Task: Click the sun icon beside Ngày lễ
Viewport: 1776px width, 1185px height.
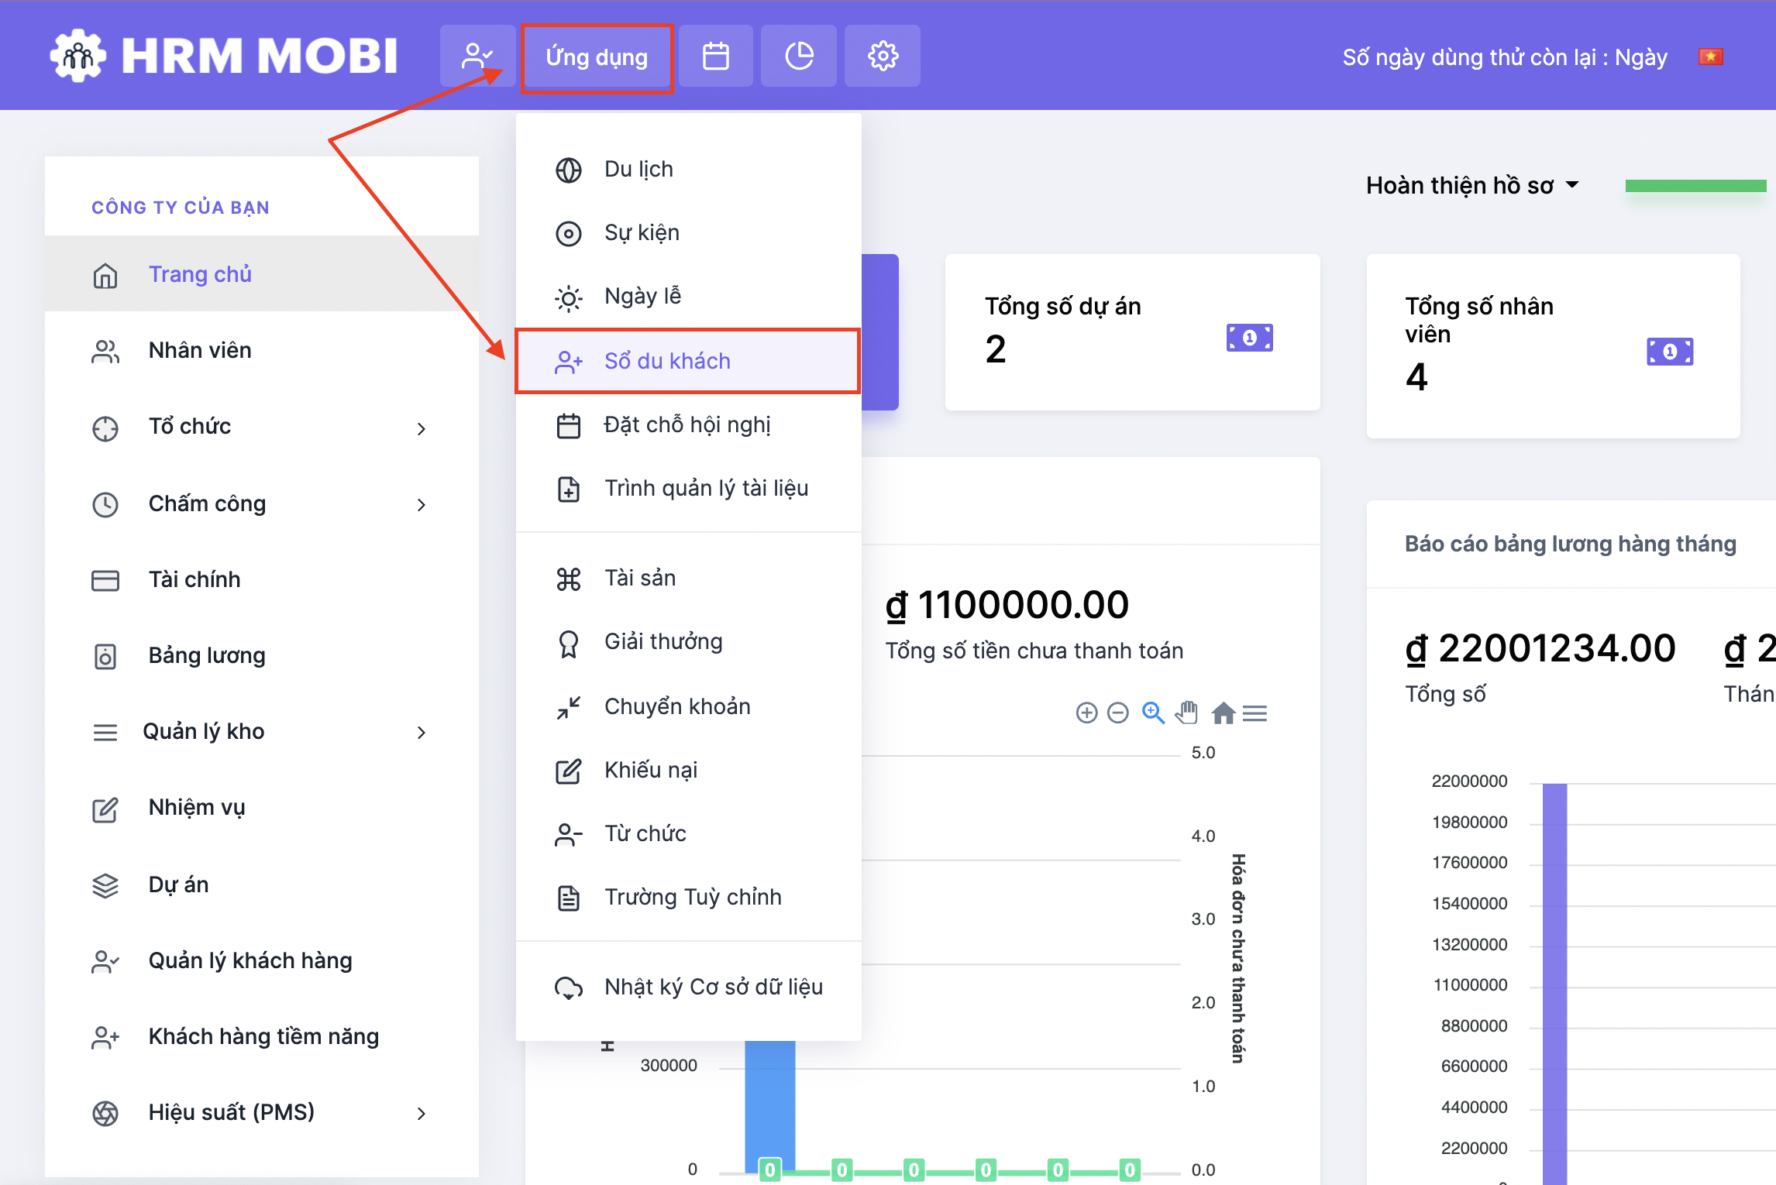Action: pos(569,298)
